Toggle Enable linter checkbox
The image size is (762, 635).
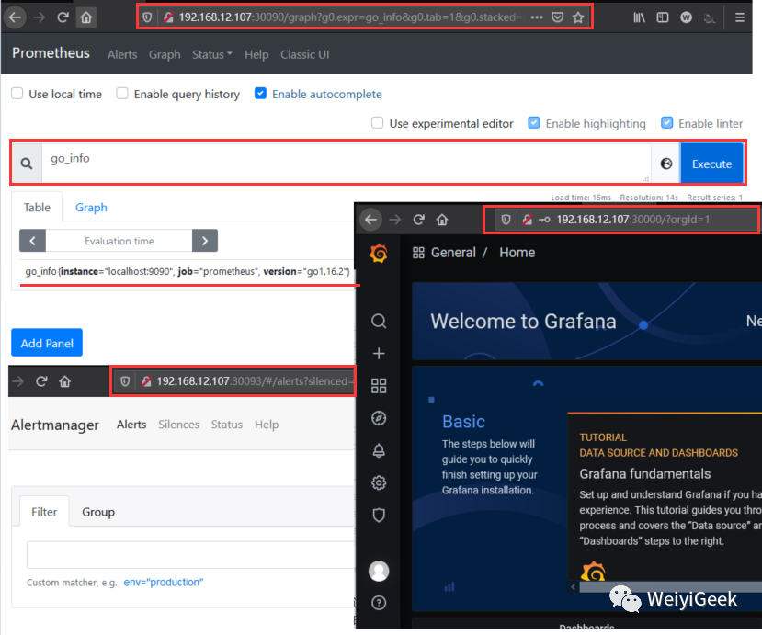coord(666,123)
